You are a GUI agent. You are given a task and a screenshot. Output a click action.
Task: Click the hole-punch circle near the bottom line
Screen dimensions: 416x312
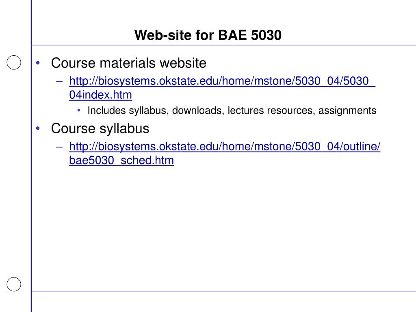14,284
